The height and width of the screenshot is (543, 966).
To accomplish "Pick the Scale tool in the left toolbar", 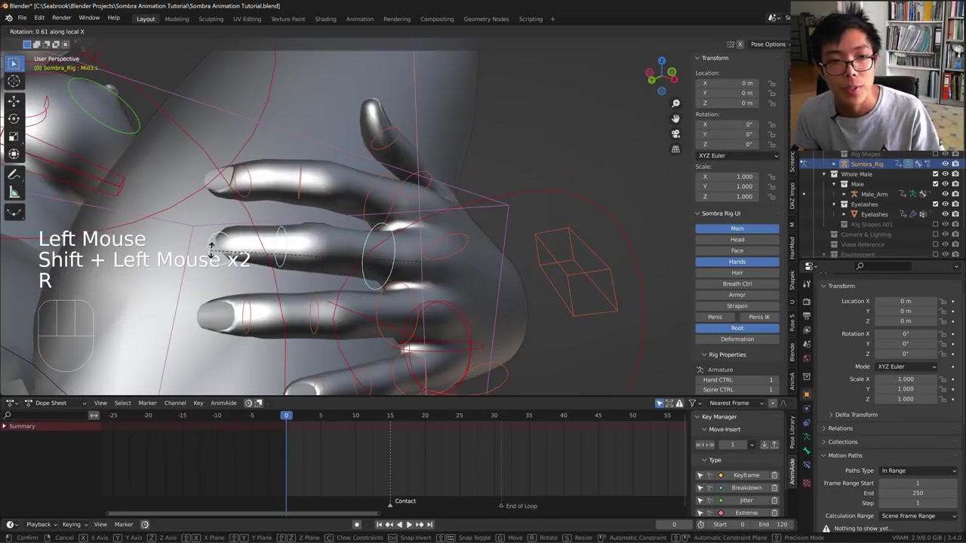I will coord(14,137).
